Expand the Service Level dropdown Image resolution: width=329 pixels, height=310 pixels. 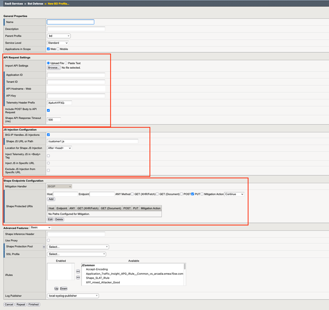tap(57, 43)
